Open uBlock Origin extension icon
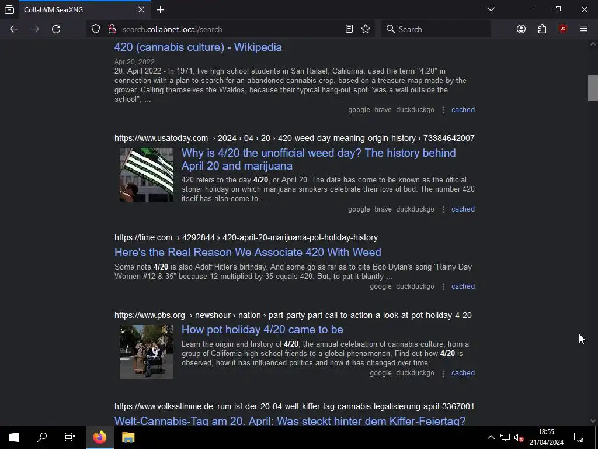Image resolution: width=598 pixels, height=449 pixels. pos(563,29)
